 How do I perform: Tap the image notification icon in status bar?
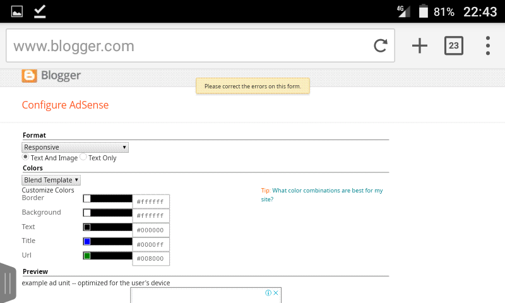coord(17,11)
